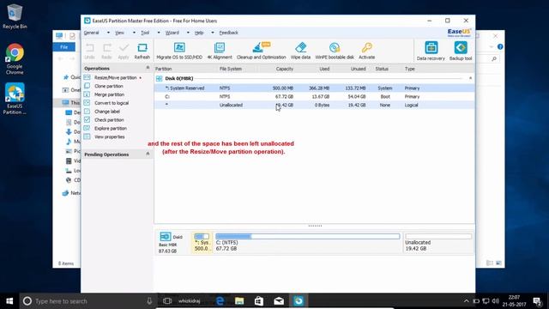Open Microsoft Store from the taskbar
Image resolution: width=549 pixels, height=309 pixels.
259,301
